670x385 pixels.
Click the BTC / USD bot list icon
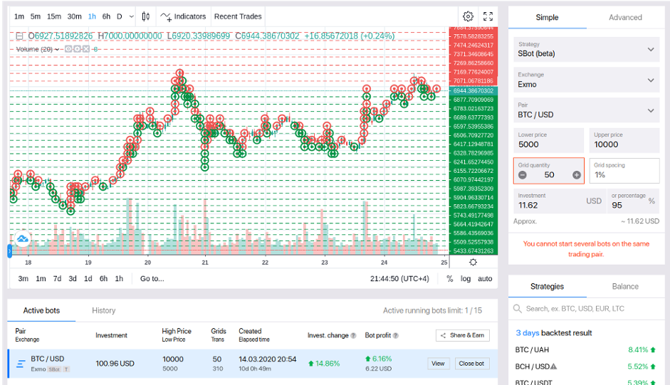coord(21,364)
